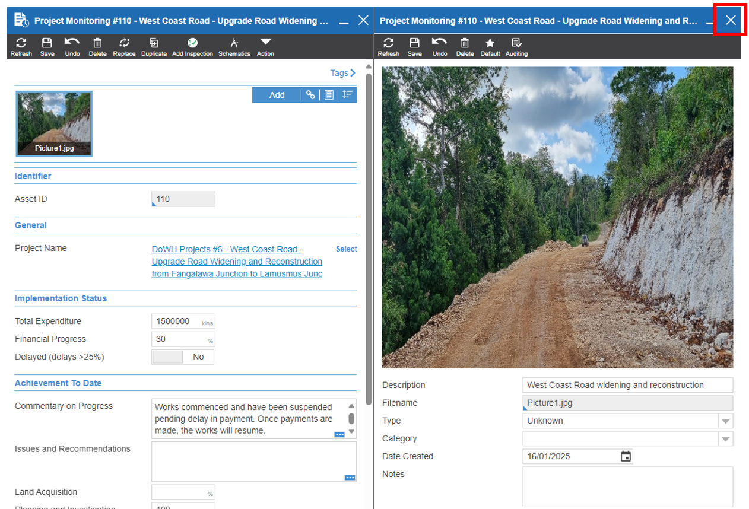Click the Commentary on Progress text box
Image resolution: width=749 pixels, height=509 pixels.
(x=254, y=419)
